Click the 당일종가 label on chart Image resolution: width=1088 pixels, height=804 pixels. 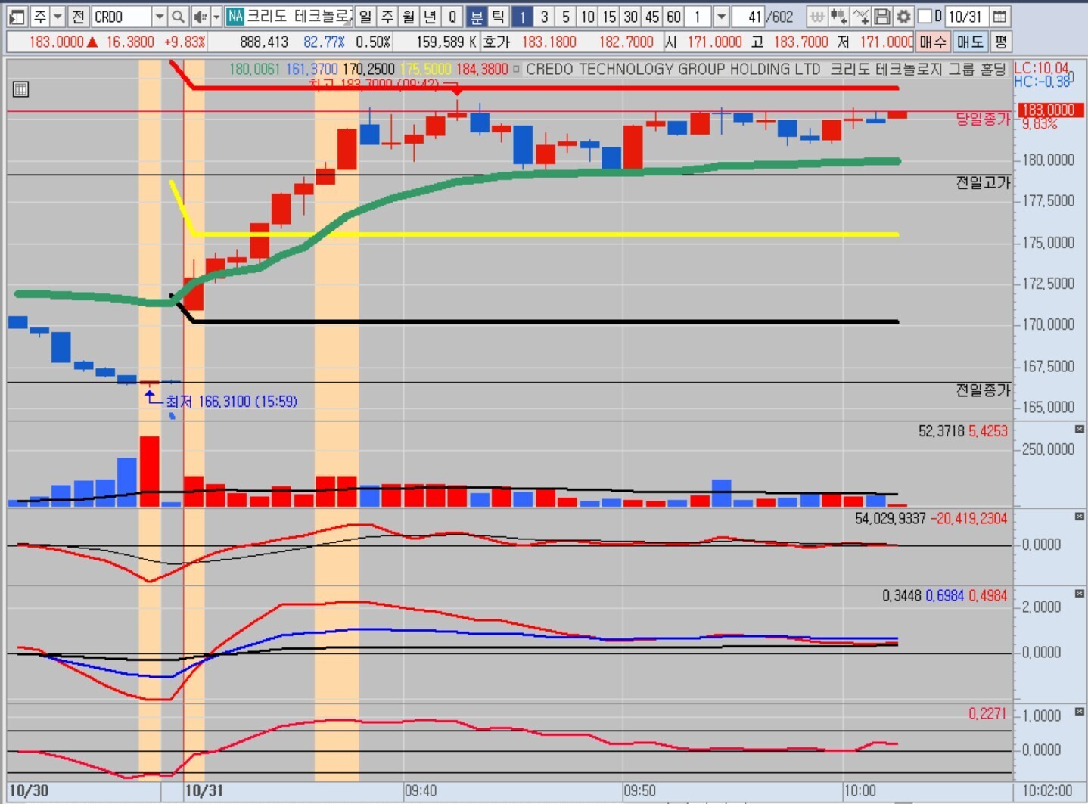coord(982,119)
